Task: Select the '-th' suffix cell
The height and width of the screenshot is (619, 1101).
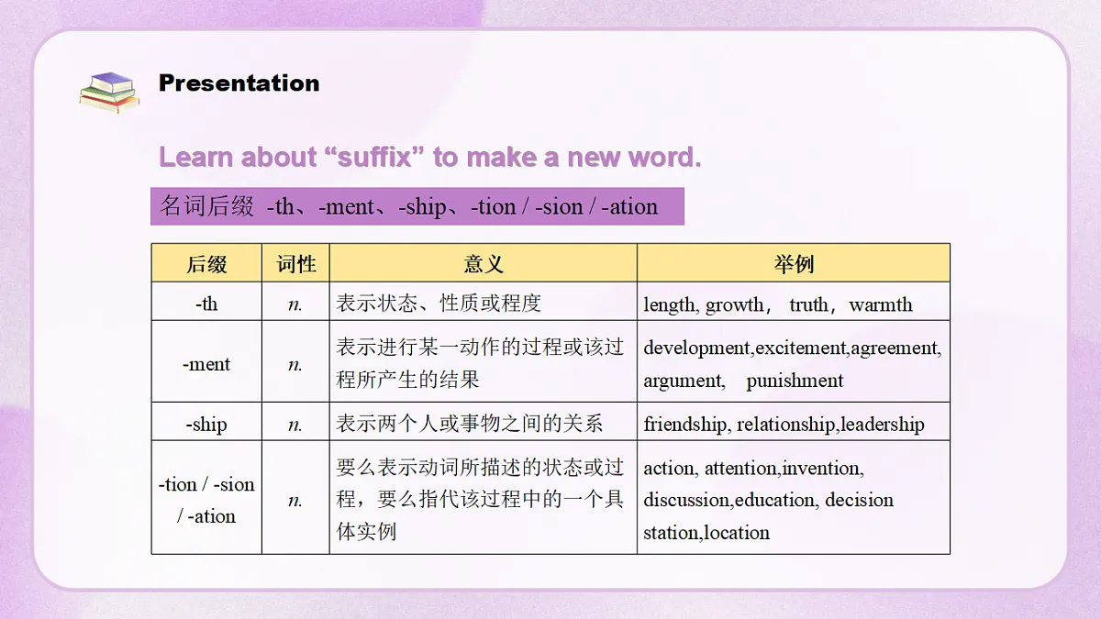Action: click(x=206, y=302)
